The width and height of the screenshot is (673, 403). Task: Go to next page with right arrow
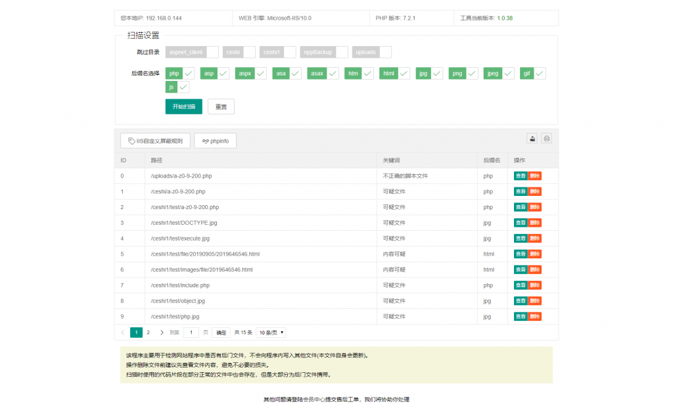[x=162, y=333]
